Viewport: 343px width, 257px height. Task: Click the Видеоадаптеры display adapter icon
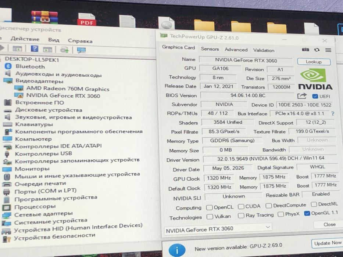(8, 81)
